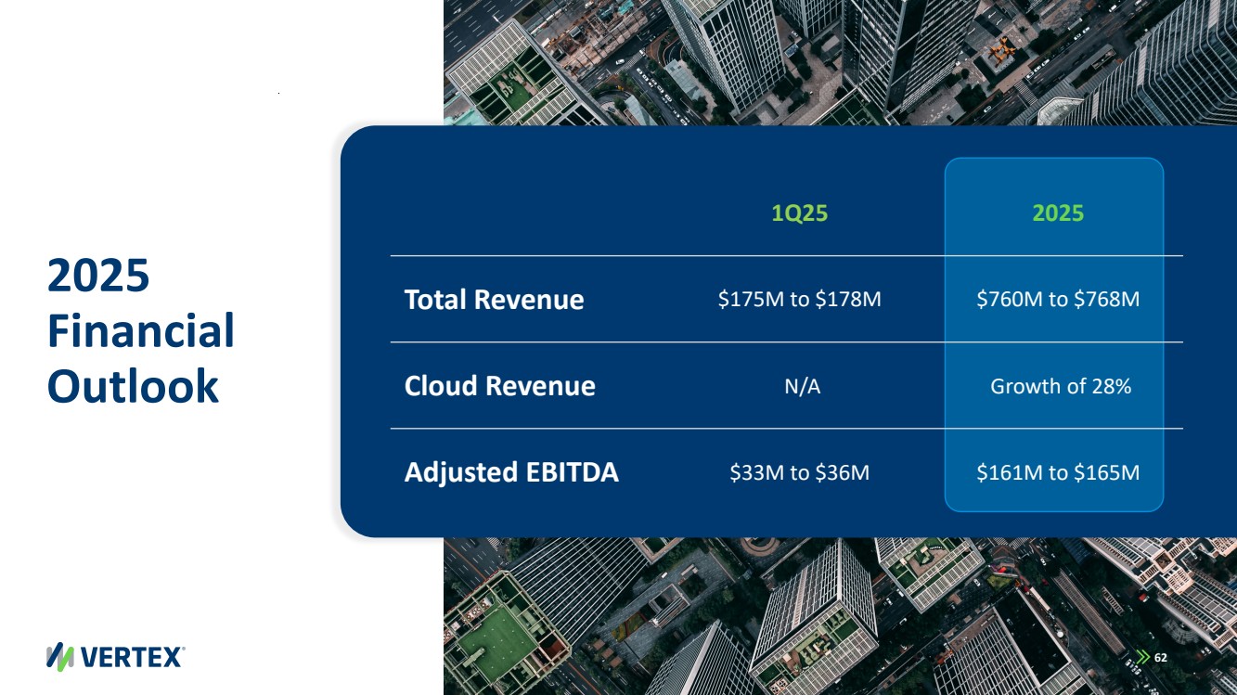This screenshot has width=1237, height=695.
Task: Select the Adjusted EBITDA row label
Action: [511, 472]
